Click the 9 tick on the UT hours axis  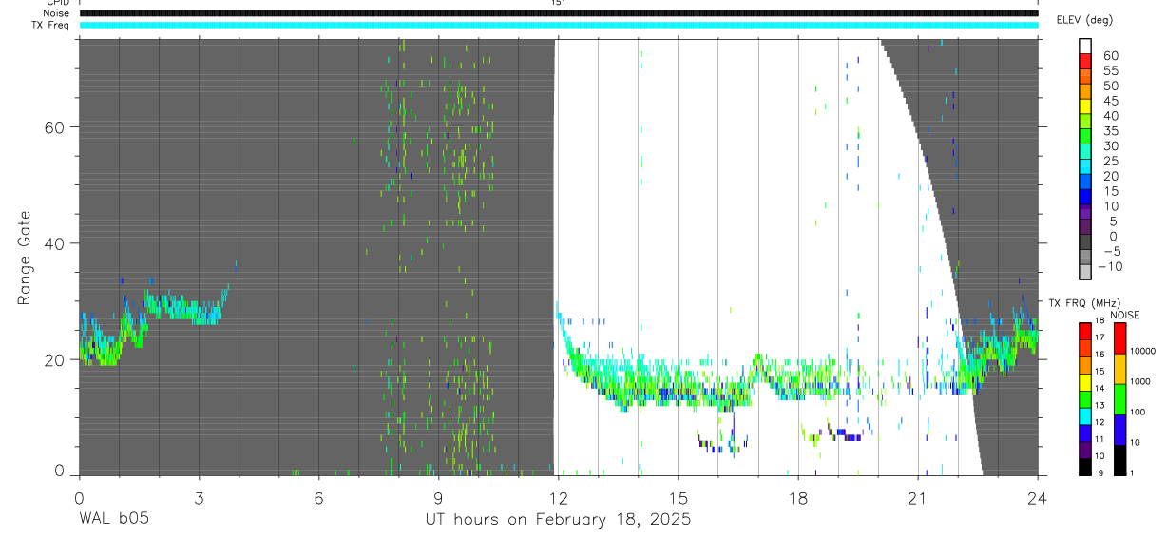click(438, 498)
